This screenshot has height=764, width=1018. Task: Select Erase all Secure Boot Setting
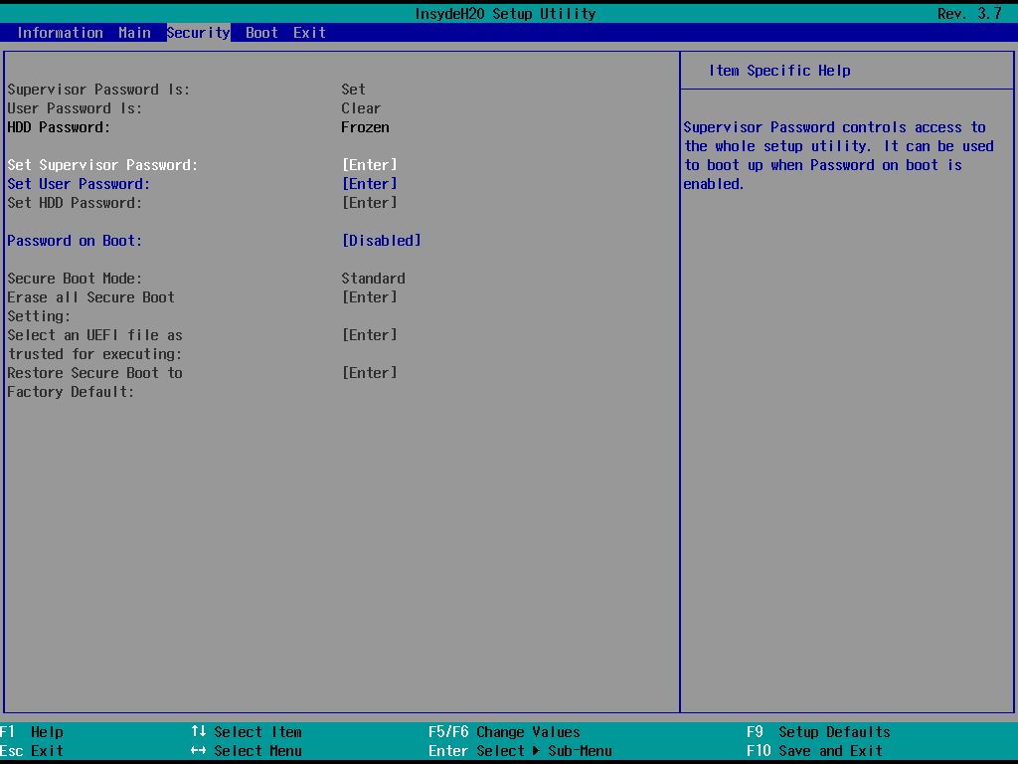coord(90,306)
